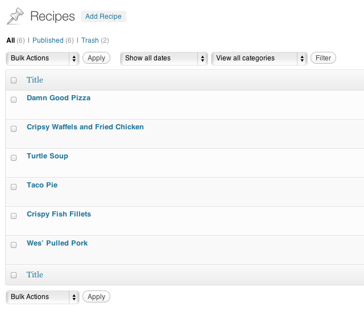Screen dimensions: 364x315
Task: Open the bottom Bulk Actions dropdown
Action: [43, 297]
